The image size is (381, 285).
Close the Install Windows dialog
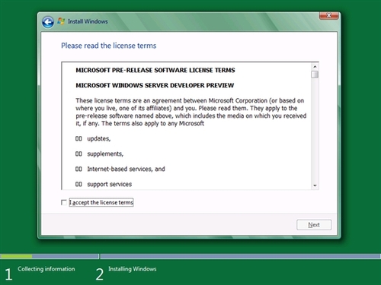[x=328, y=15]
